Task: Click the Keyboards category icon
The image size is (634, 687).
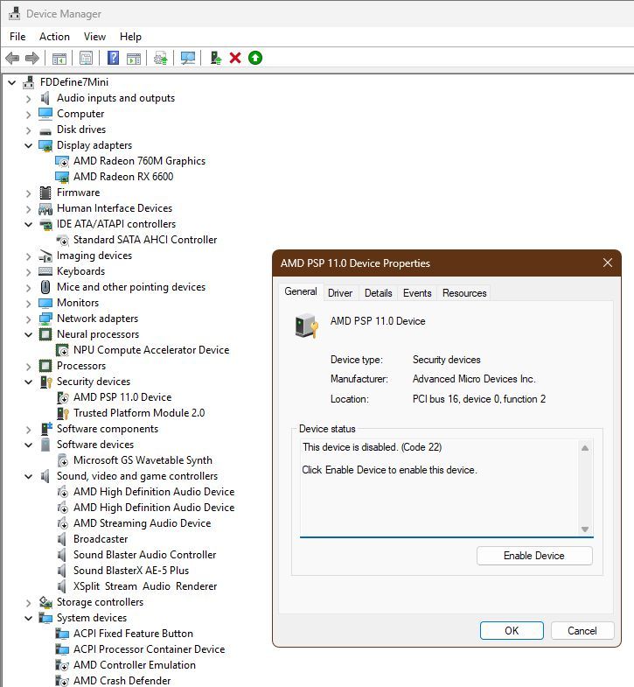Action: tap(45, 271)
